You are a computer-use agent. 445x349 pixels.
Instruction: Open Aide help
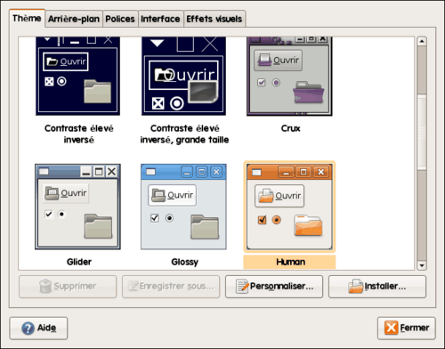[38, 329]
